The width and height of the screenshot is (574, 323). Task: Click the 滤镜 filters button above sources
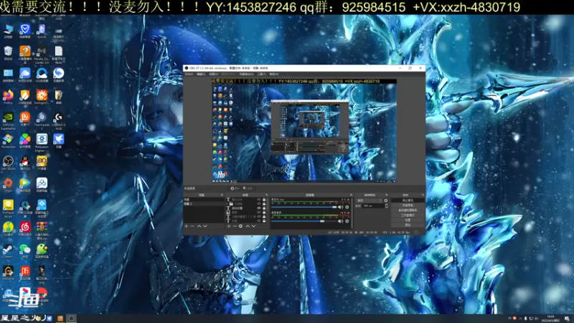click(248, 189)
